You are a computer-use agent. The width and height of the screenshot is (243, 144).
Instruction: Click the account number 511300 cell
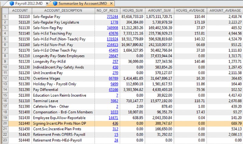point(20,95)
